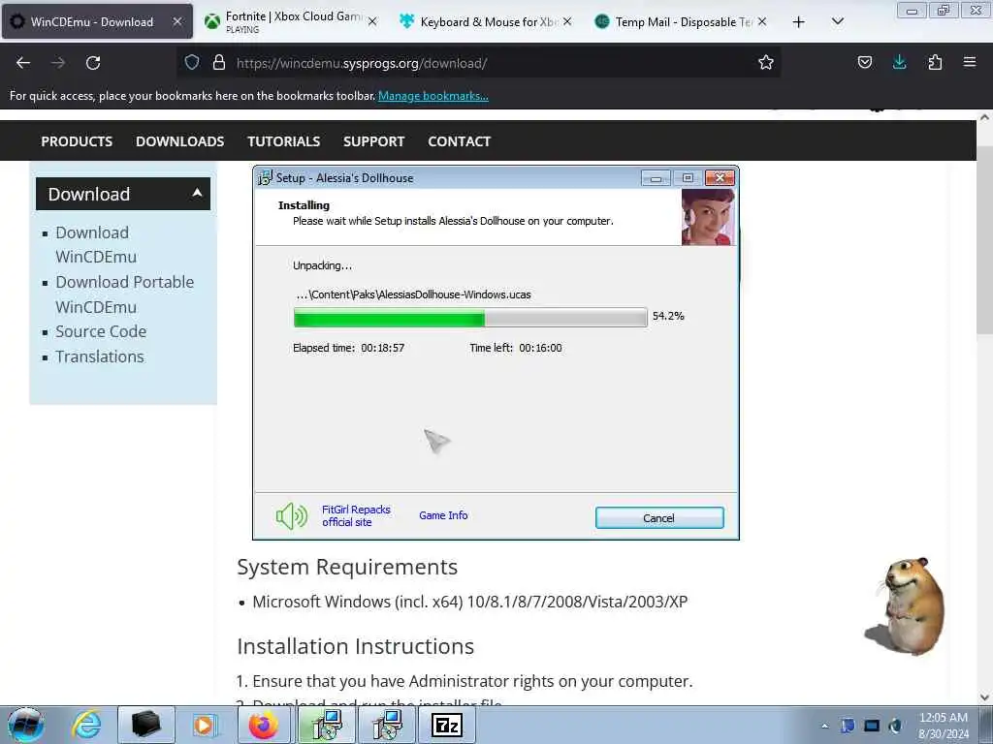993x744 pixels.
Task: Open the Source Code sidebar link
Action: tap(101, 331)
